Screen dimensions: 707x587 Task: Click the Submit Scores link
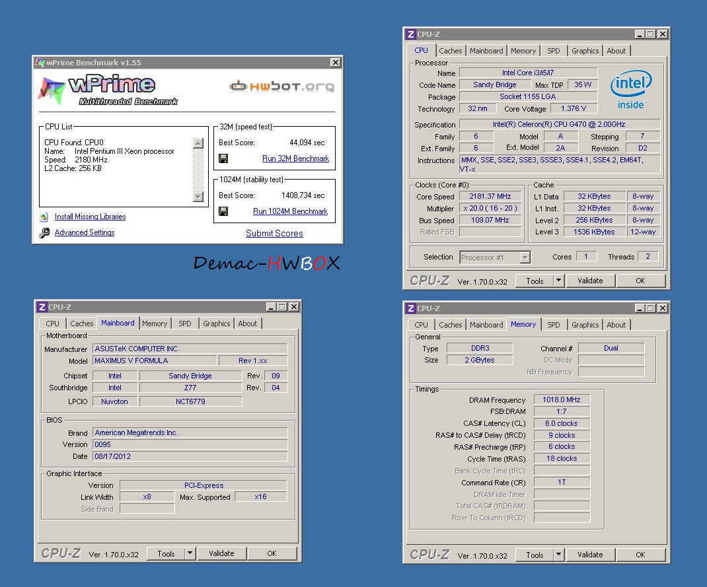(x=274, y=233)
